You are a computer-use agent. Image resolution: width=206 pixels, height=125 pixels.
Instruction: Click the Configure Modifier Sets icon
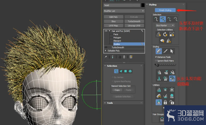[131, 57]
